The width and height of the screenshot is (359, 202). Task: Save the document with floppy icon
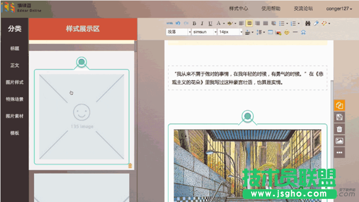click(340, 117)
